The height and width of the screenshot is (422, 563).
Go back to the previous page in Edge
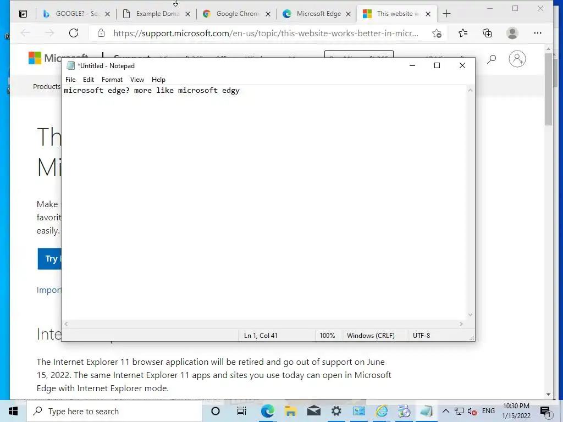(25, 33)
